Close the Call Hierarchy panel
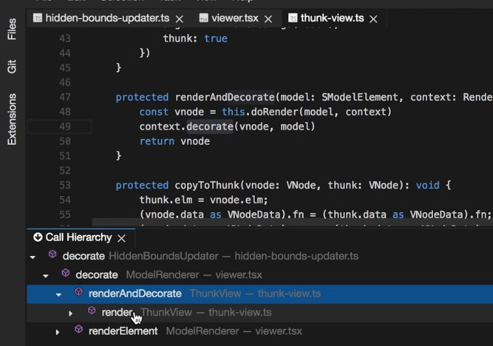The width and height of the screenshot is (493, 346). [121, 238]
